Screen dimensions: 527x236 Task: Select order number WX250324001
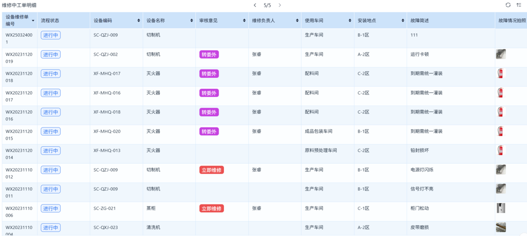[18, 39]
